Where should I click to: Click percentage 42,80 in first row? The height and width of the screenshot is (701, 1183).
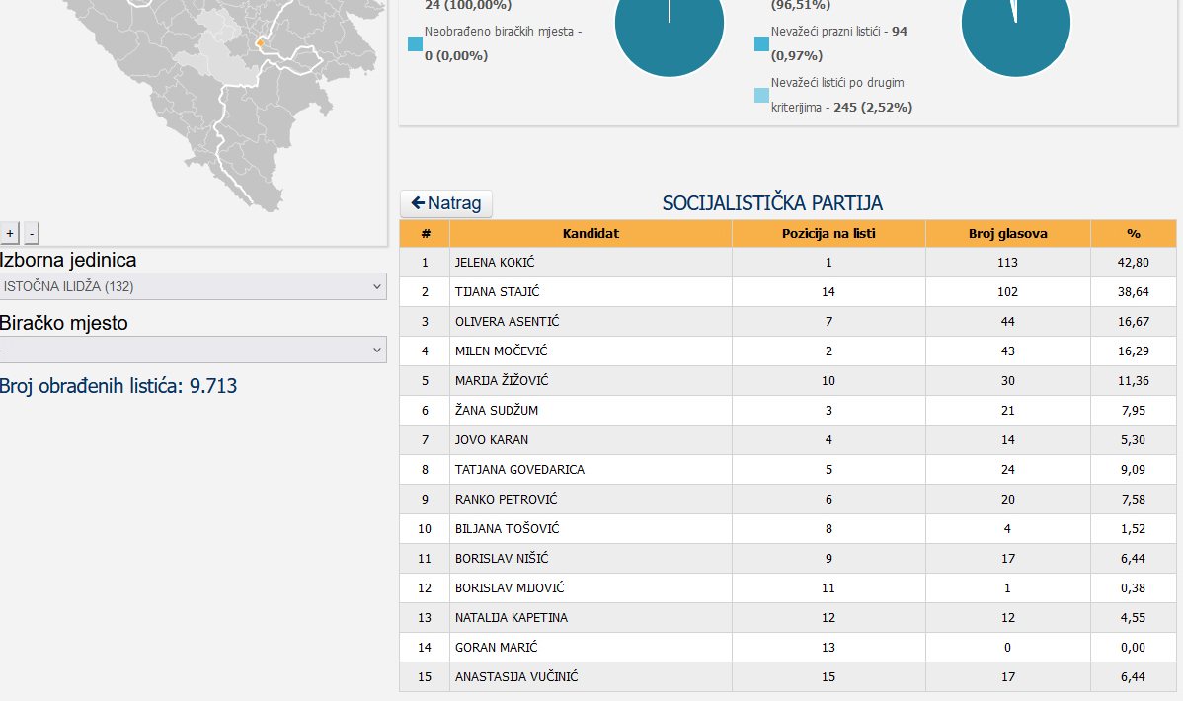click(1134, 263)
